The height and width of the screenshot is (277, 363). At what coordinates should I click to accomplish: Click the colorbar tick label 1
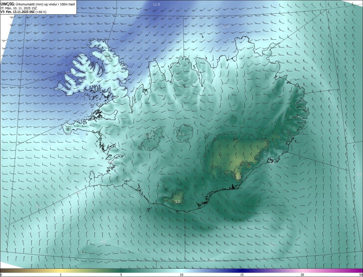click(x=61, y=275)
